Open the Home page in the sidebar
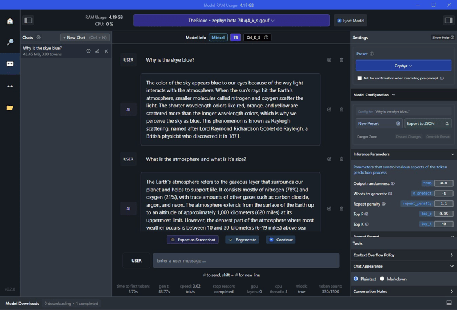This screenshot has height=310, width=457. pos(10,21)
